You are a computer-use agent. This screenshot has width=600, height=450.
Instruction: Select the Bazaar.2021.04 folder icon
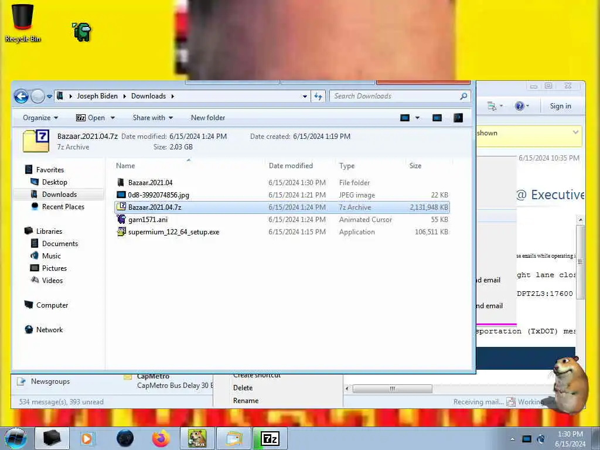tap(121, 183)
